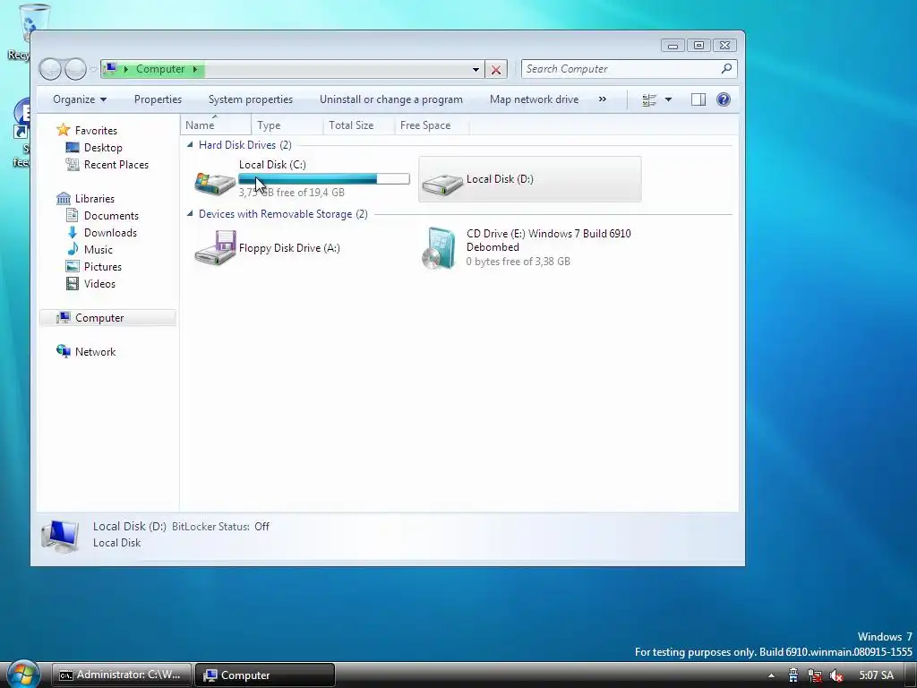Viewport: 917px width, 688px height.
Task: Click the Hard Disk Drives (2) header
Action: click(245, 144)
